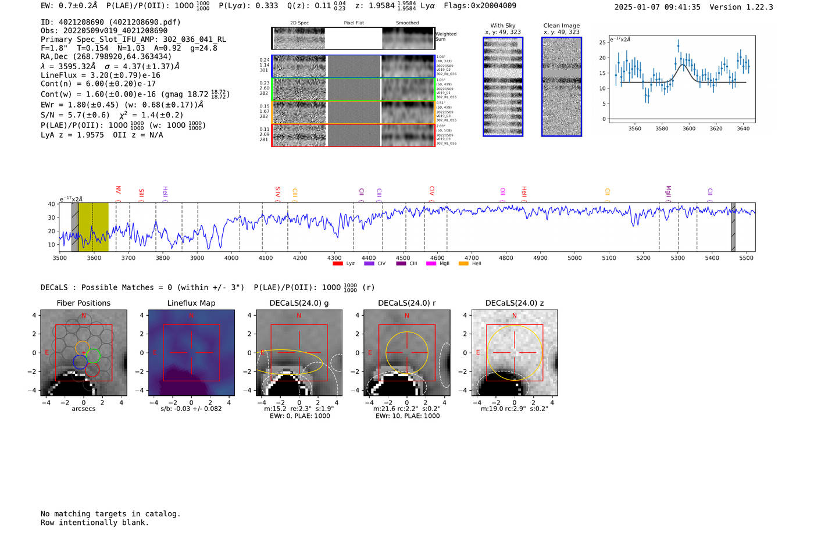Open the Lineflux Map panel
Image resolution: width=814 pixels, height=554 pixels.
[191, 353]
